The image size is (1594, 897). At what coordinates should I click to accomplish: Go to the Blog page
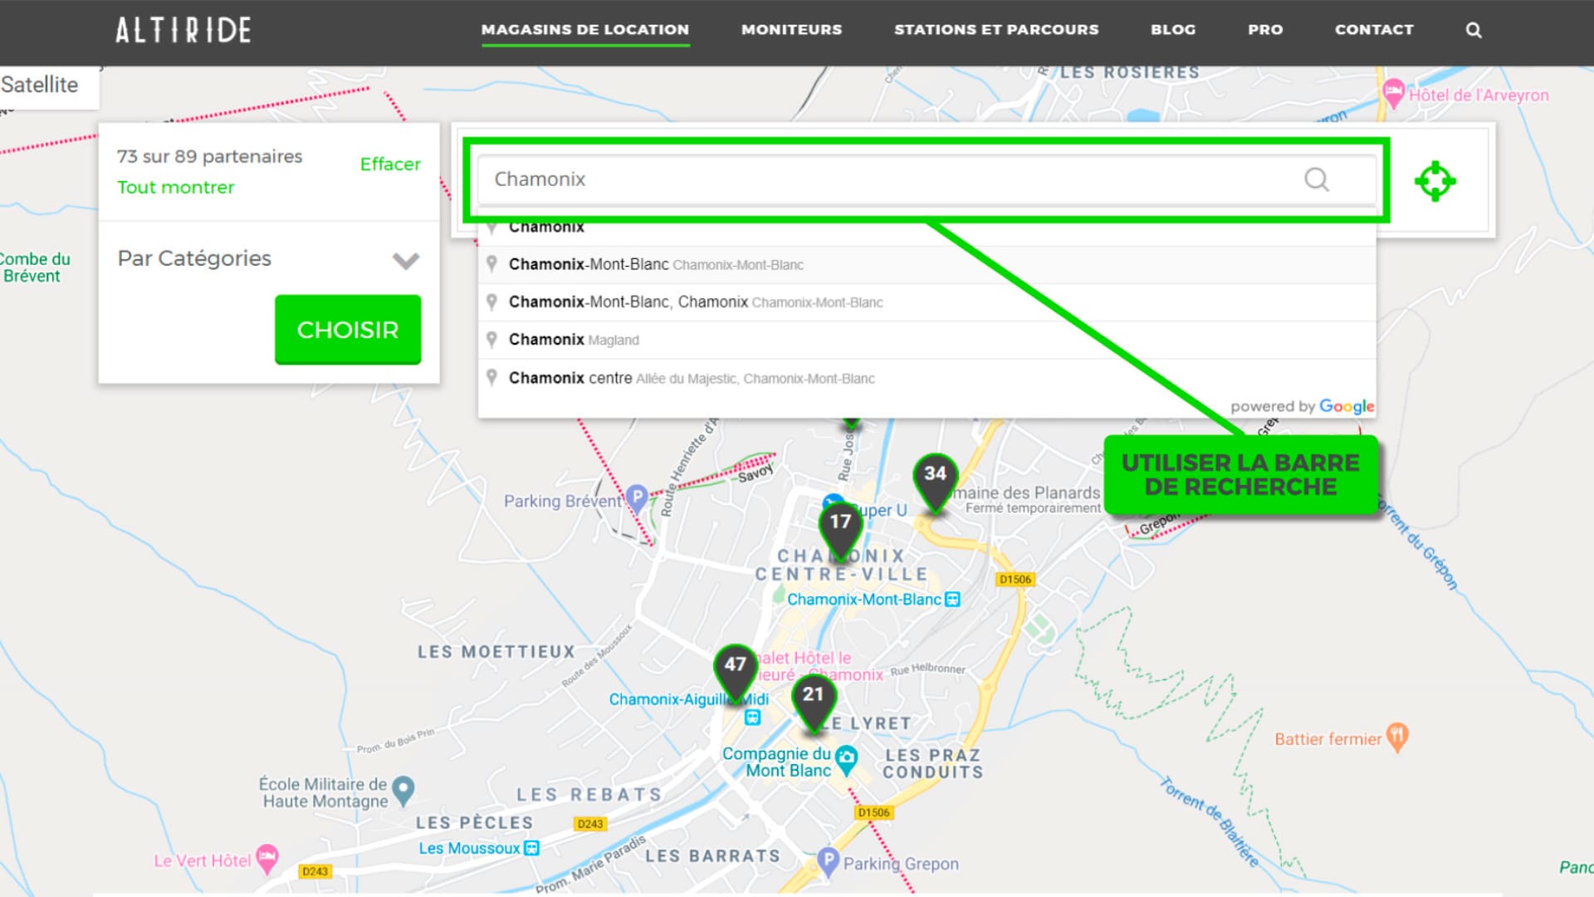click(1173, 30)
